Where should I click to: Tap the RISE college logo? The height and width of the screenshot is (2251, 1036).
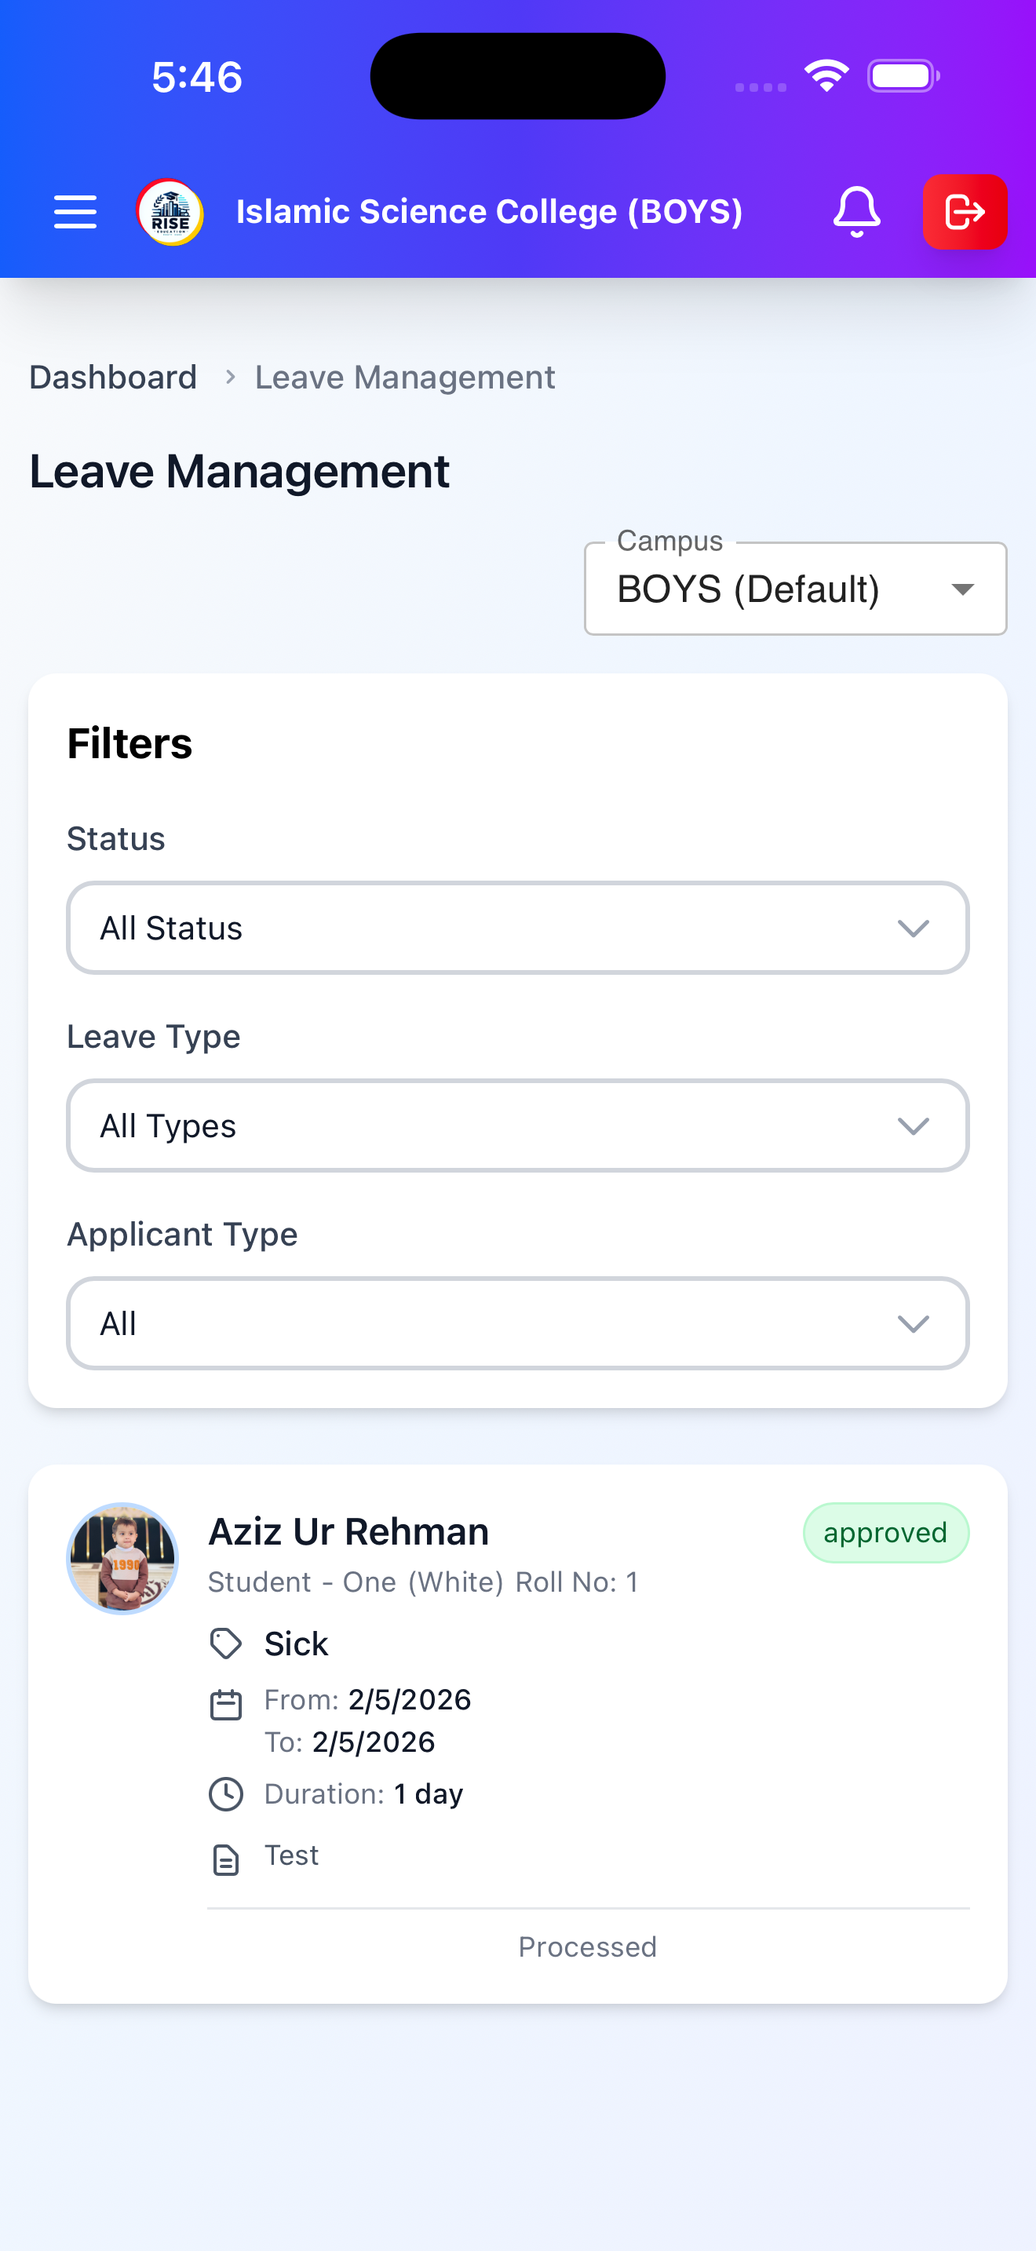pyautogui.click(x=170, y=213)
